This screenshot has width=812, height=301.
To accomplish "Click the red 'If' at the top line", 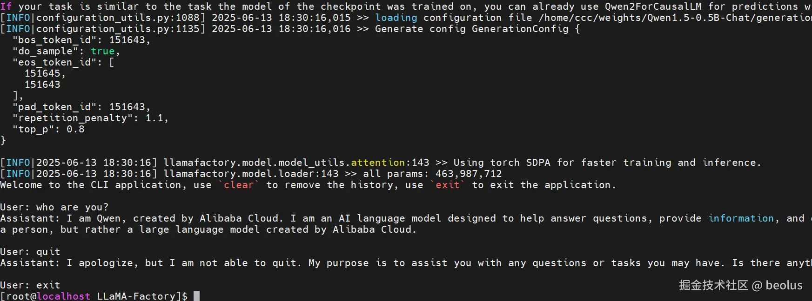I will tap(6, 7).
